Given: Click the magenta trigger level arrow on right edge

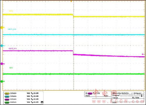Looking at the screenshot, I should [x=143, y=54].
